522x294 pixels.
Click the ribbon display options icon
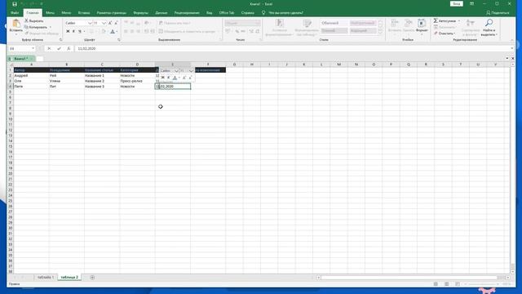pyautogui.click(x=471, y=3)
